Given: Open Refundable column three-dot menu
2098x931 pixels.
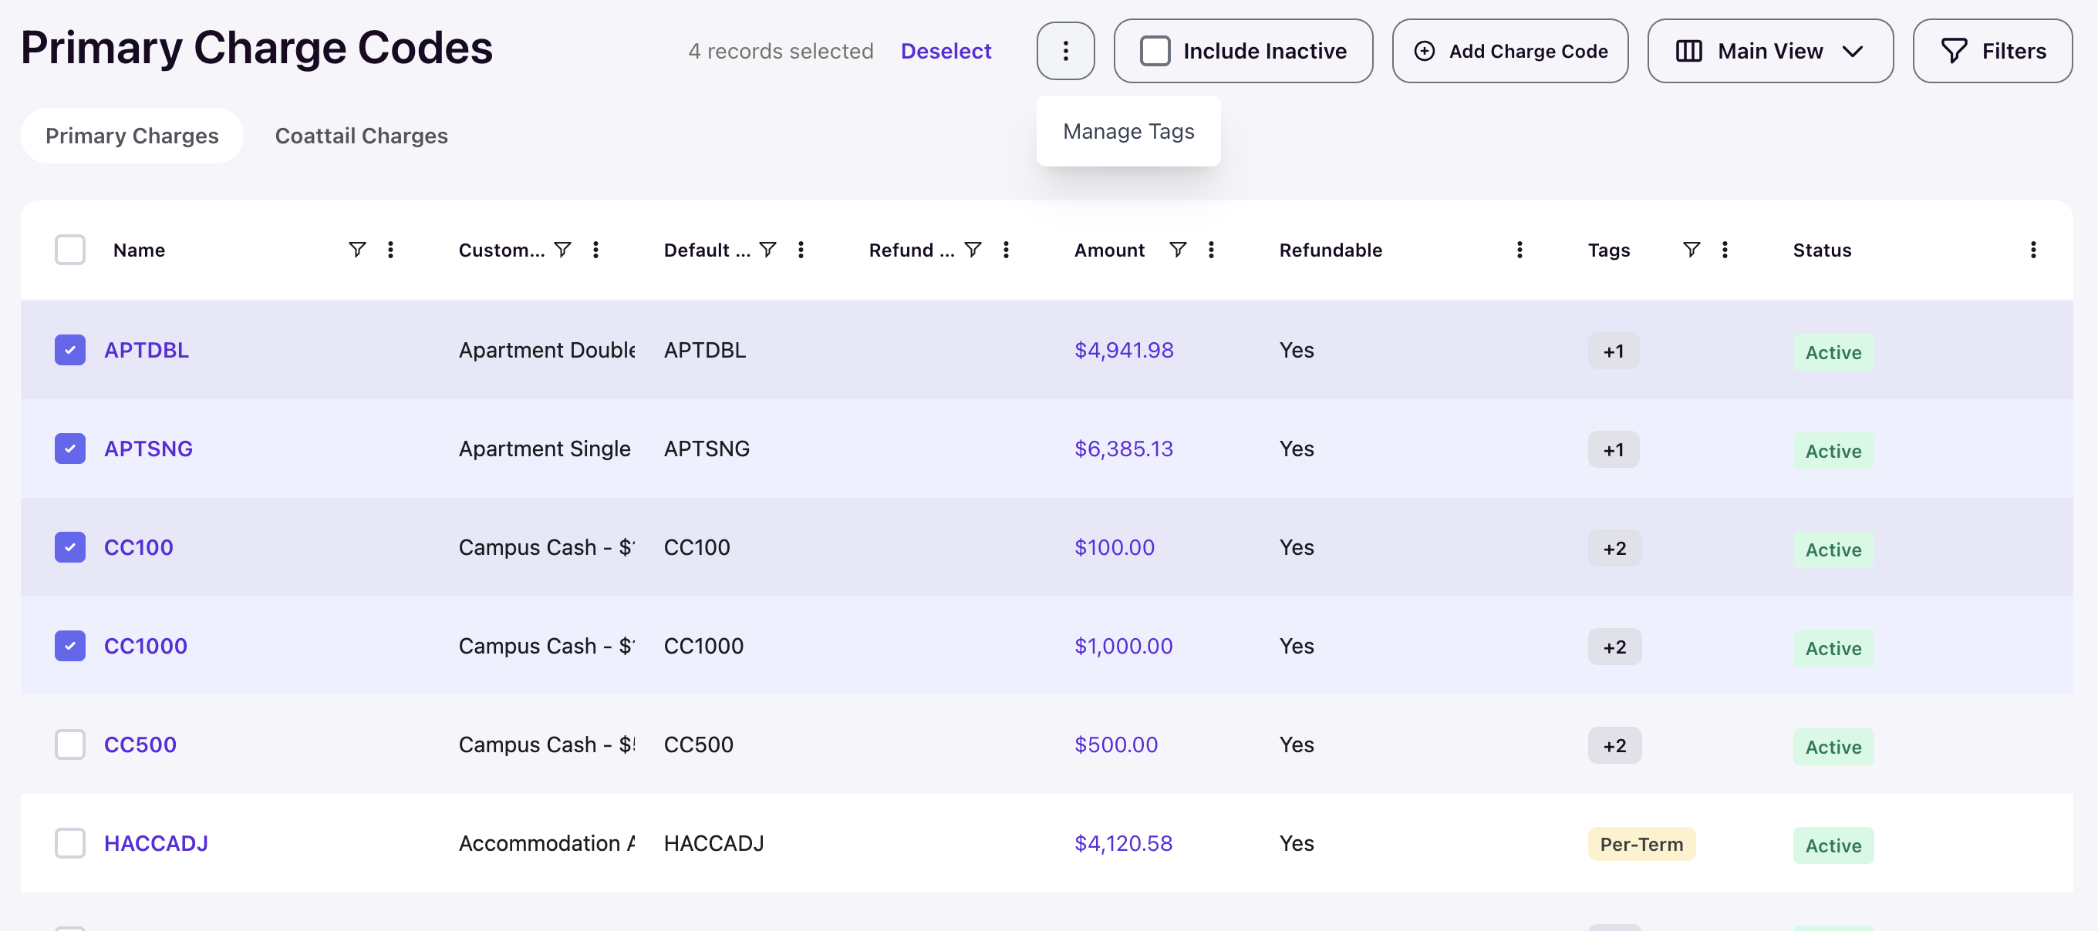Looking at the screenshot, I should (1519, 249).
